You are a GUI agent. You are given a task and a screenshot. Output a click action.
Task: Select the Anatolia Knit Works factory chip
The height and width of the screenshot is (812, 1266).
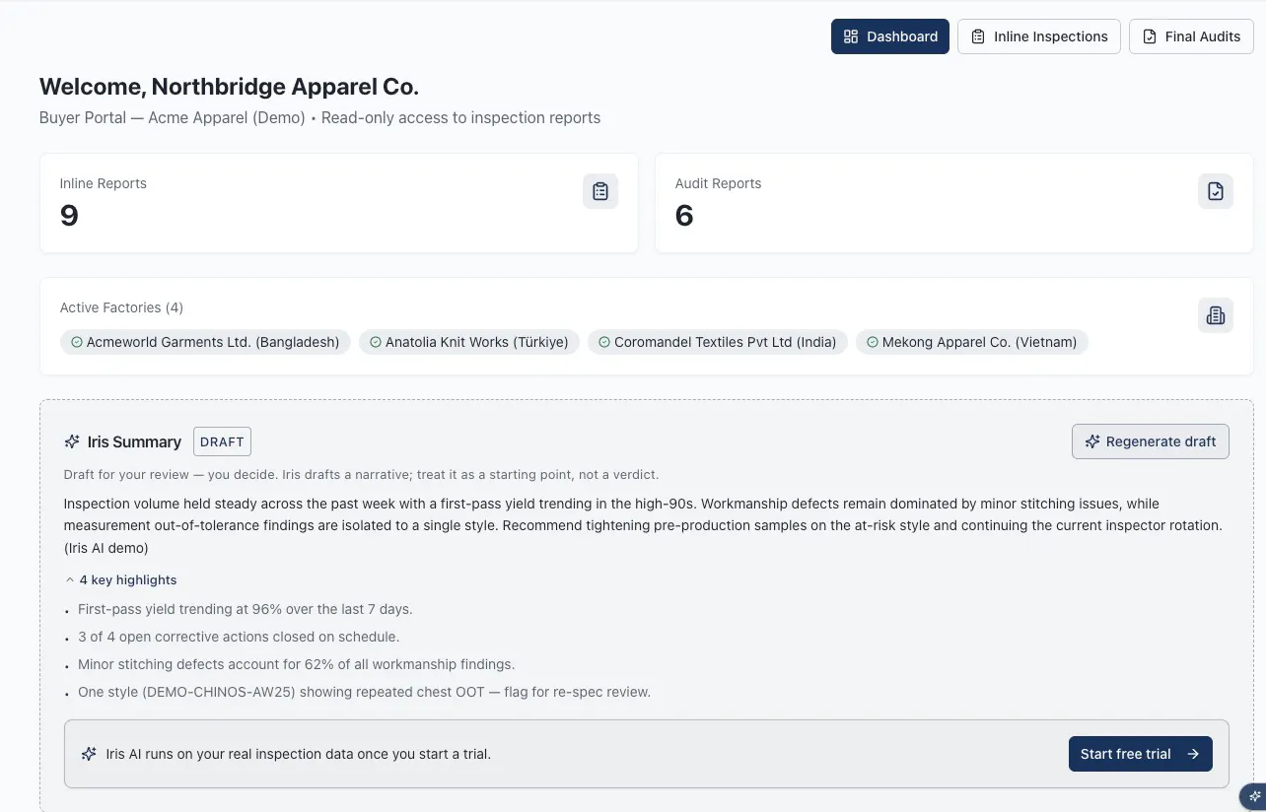469,342
